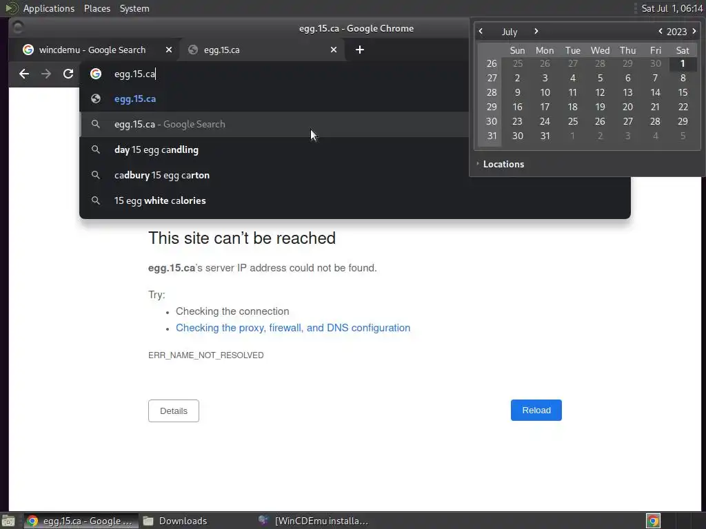Choose egg.15.ca URL suggestion
Screen dimensions: 706x529
tap(274, 99)
